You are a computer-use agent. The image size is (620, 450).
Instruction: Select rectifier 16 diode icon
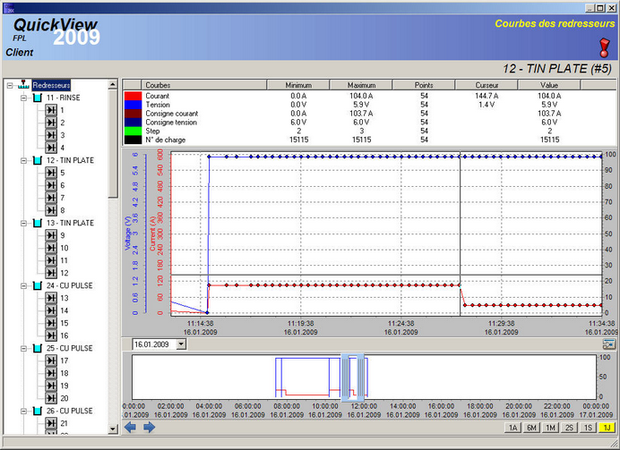[51, 335]
